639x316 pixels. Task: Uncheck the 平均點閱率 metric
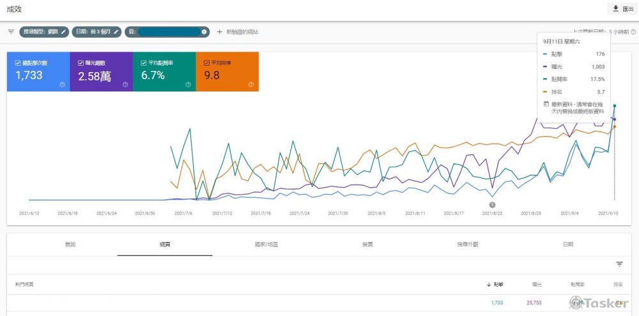coord(144,63)
